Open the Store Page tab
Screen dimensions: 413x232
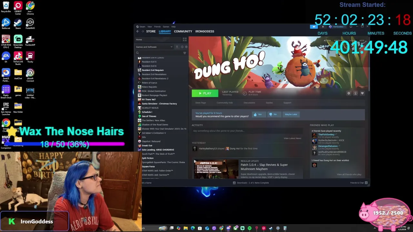coord(200,103)
